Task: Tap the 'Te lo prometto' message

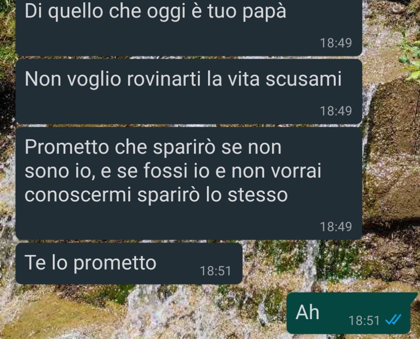Action: (129, 264)
